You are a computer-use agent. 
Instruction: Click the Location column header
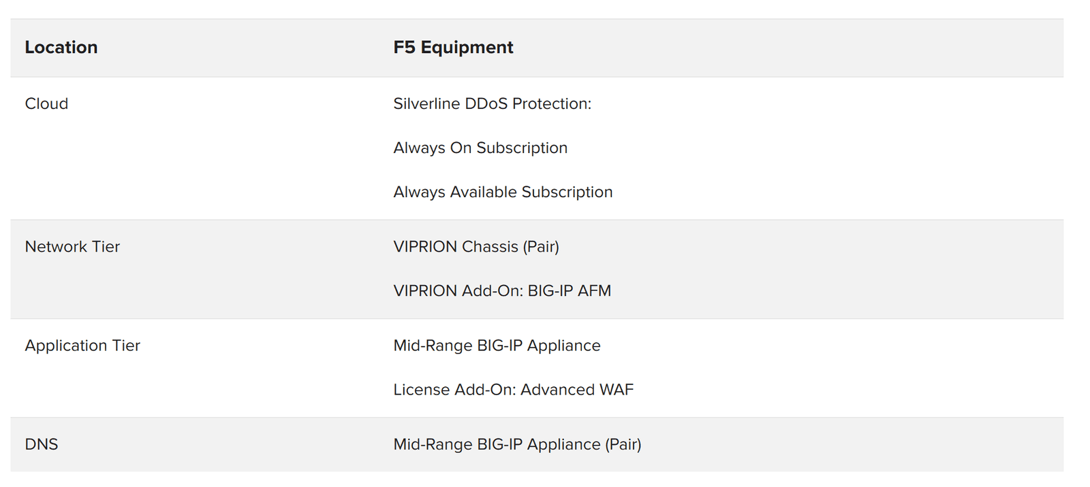tap(61, 48)
